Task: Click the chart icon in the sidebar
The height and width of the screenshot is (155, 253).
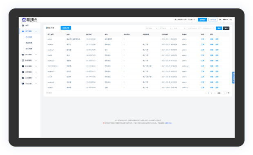Action: [x=23, y=60]
